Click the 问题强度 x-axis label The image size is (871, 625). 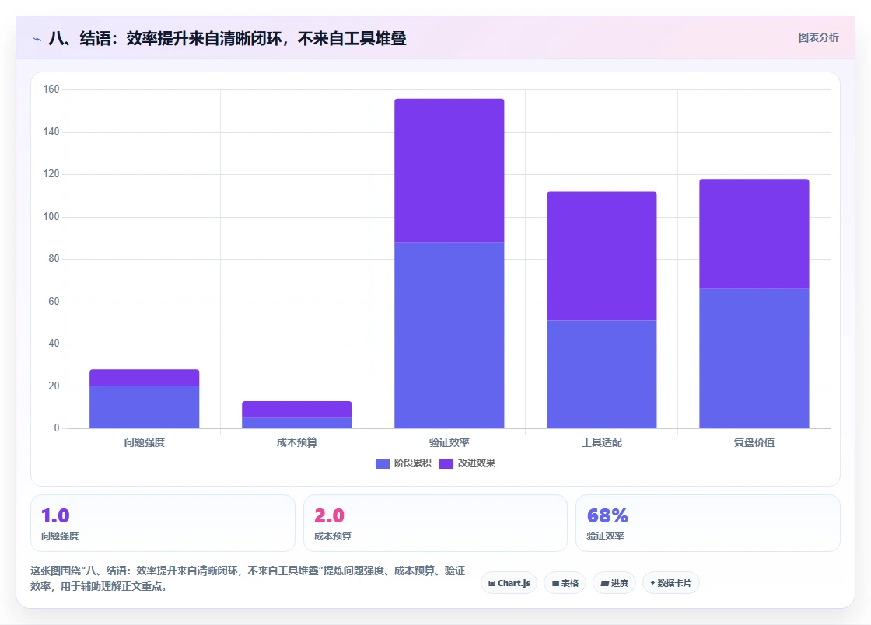click(145, 442)
